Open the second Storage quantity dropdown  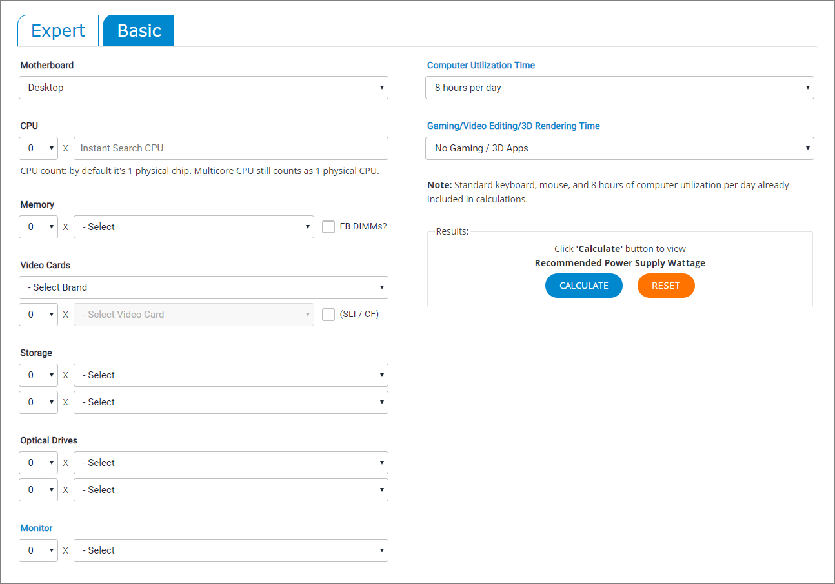click(38, 402)
